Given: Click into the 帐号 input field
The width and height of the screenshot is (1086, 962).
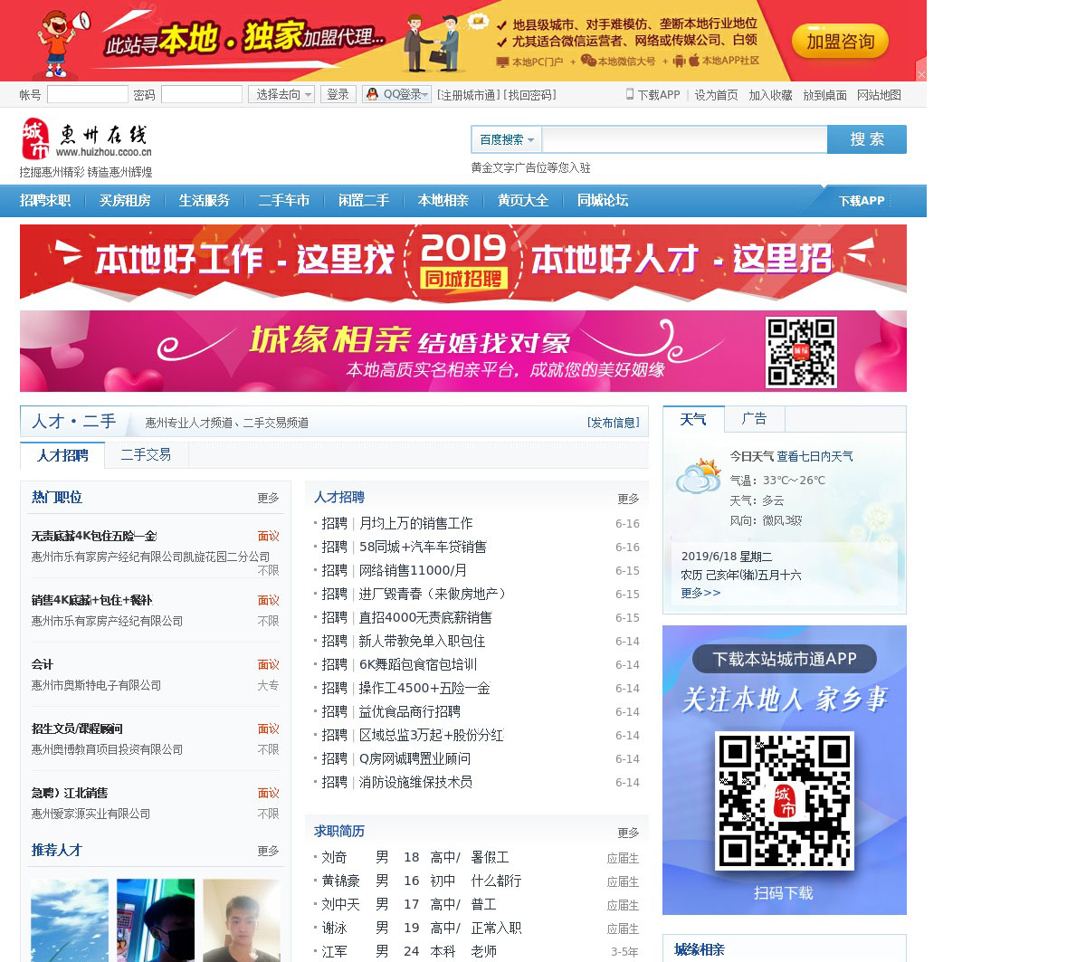Looking at the screenshot, I should pyautogui.click(x=88, y=94).
